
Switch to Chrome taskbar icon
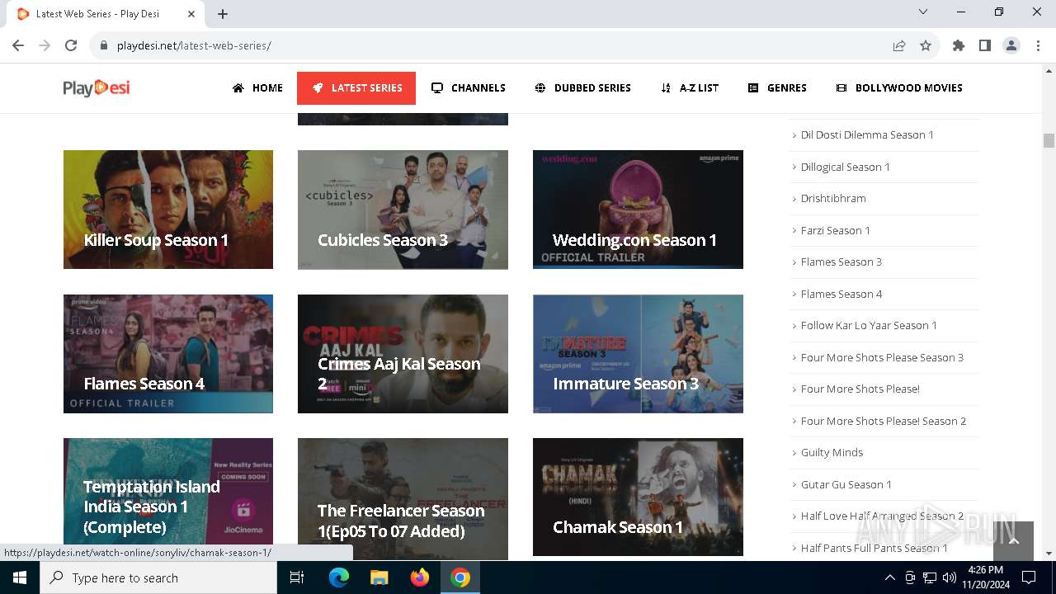460,577
